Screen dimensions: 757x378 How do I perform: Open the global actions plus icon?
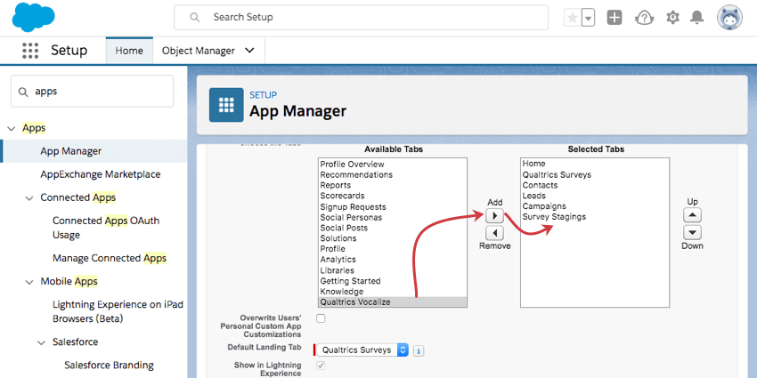615,18
